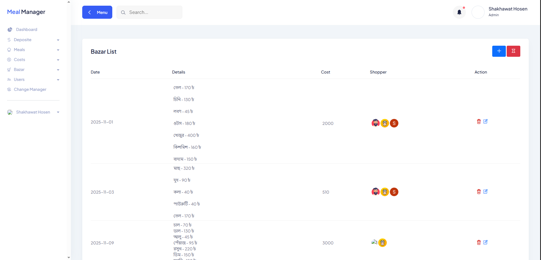
Task: Delete the 2025-11-03 bazar entry
Action: (x=479, y=192)
